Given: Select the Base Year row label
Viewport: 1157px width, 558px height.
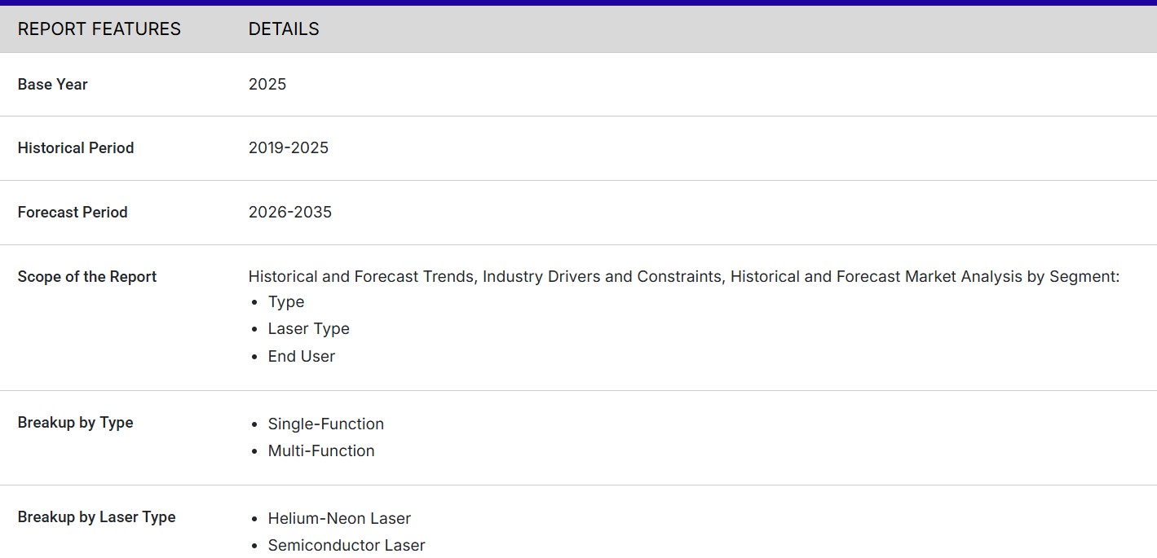Looking at the screenshot, I should point(52,85).
